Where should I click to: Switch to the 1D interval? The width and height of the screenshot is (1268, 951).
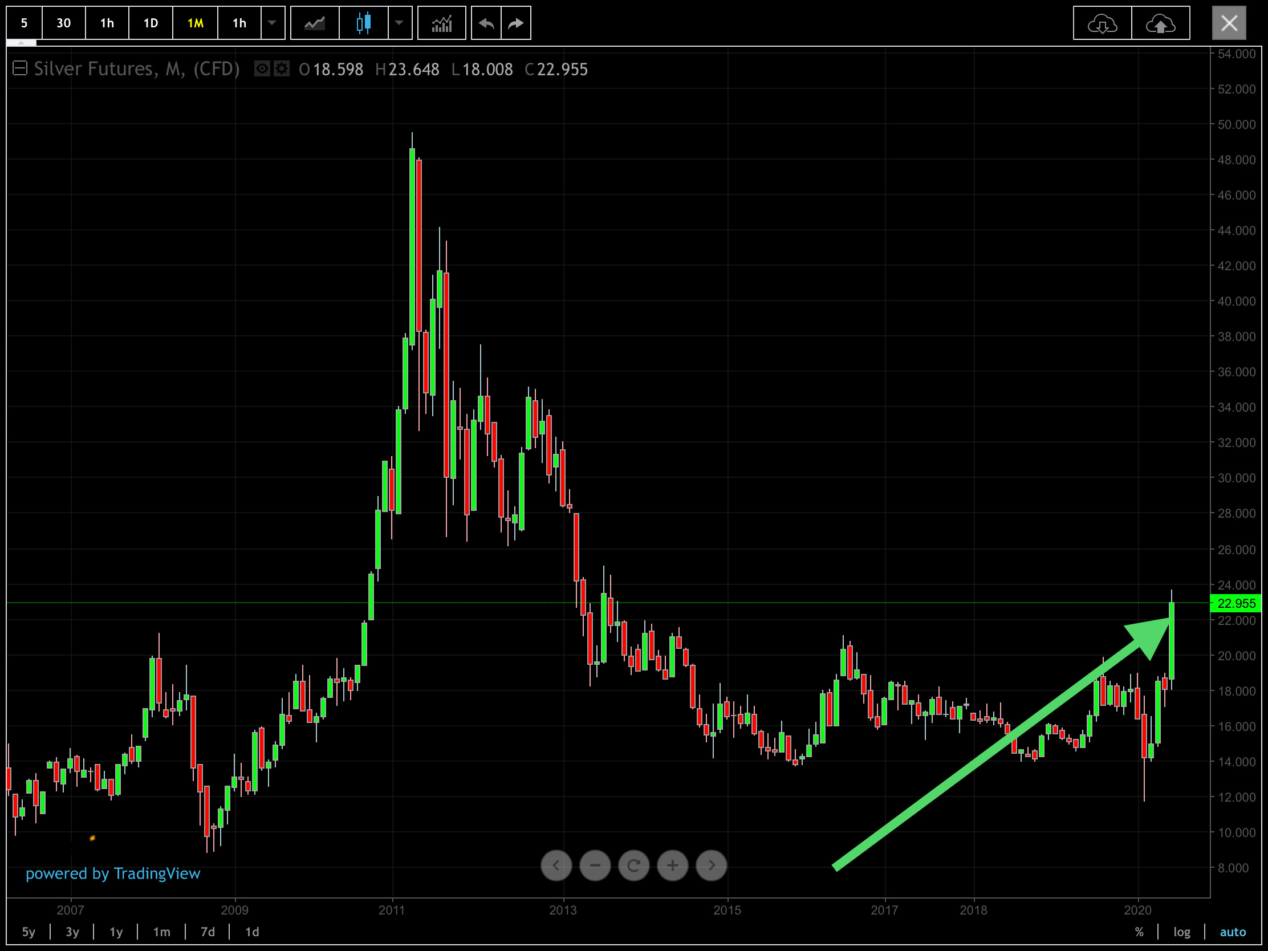150,23
